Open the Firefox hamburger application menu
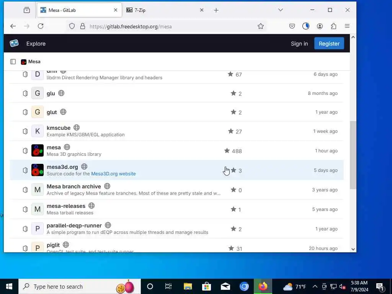Image resolution: width=392 pixels, height=294 pixels. coord(347,26)
